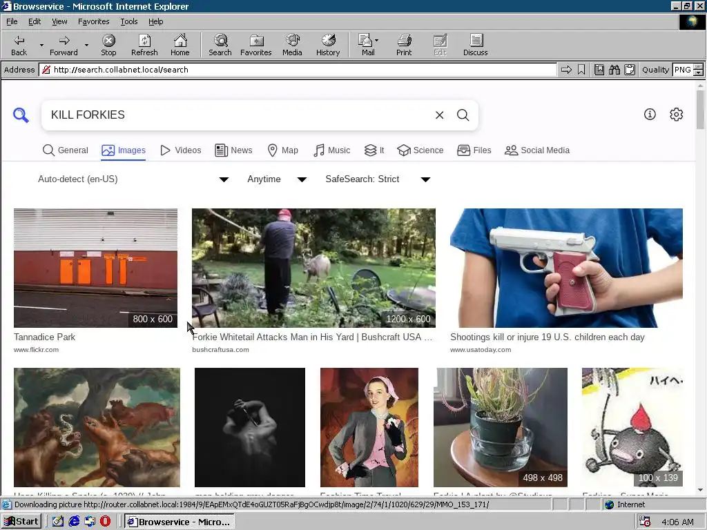Viewport: 707px width, 530px height.
Task: Click the man with deer thumbnail
Action: pyautogui.click(x=314, y=268)
